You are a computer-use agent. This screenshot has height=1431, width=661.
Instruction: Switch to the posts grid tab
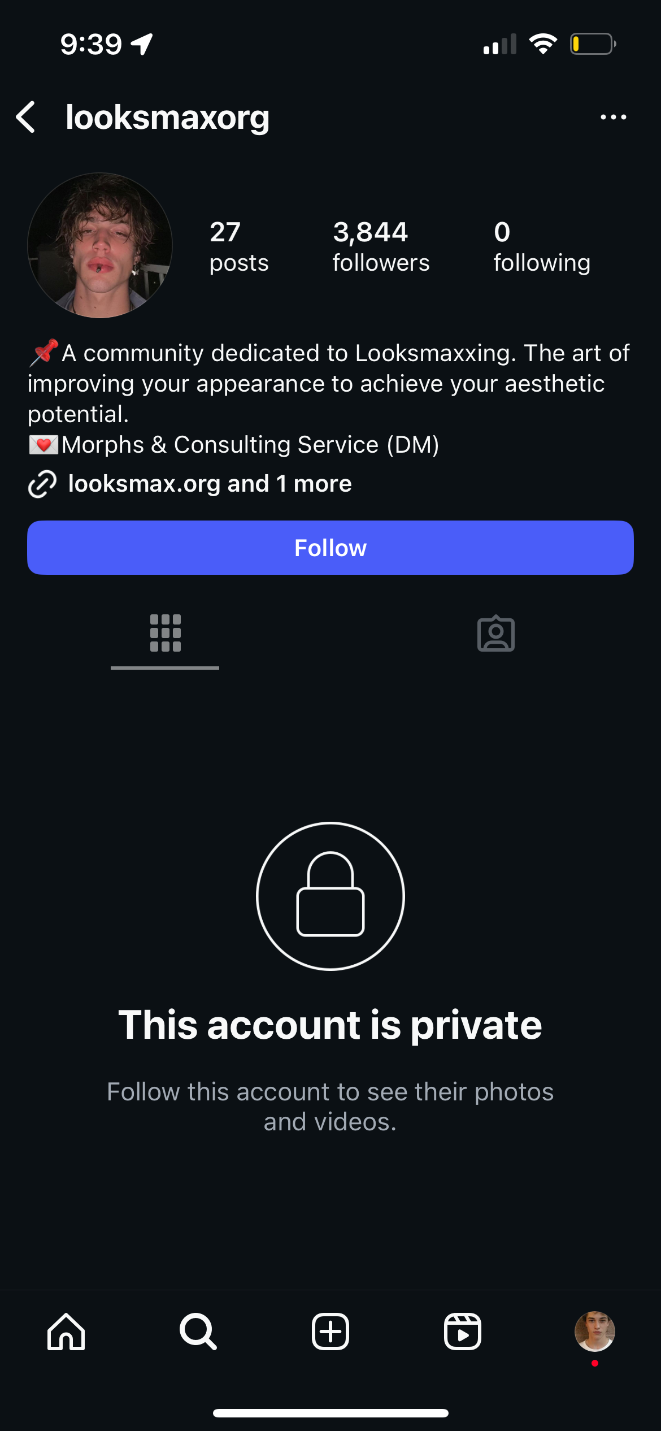pyautogui.click(x=165, y=633)
